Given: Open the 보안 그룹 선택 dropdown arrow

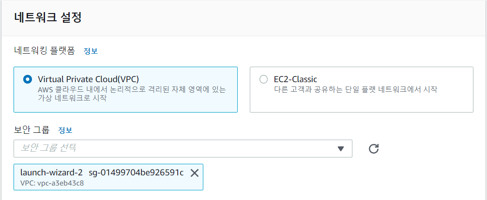Looking at the screenshot, I should click(340, 148).
